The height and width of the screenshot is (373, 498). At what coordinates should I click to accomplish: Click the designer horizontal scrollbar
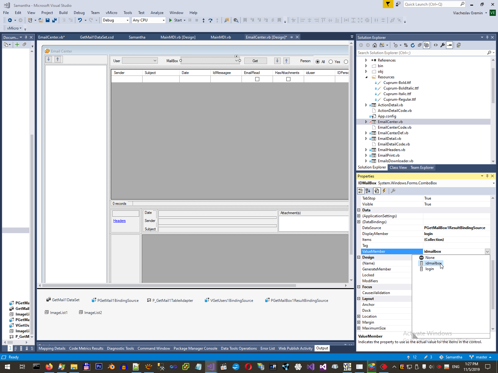tap(169, 285)
